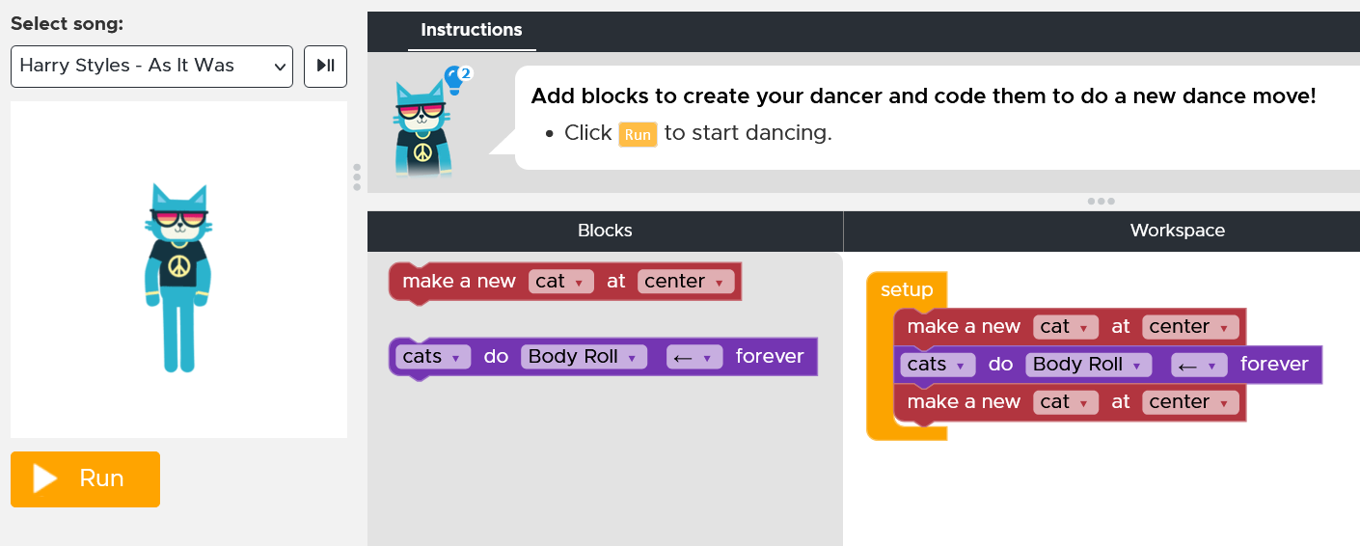Click the vertical dots resize handle
The width and height of the screenshot is (1360, 546).
click(357, 177)
